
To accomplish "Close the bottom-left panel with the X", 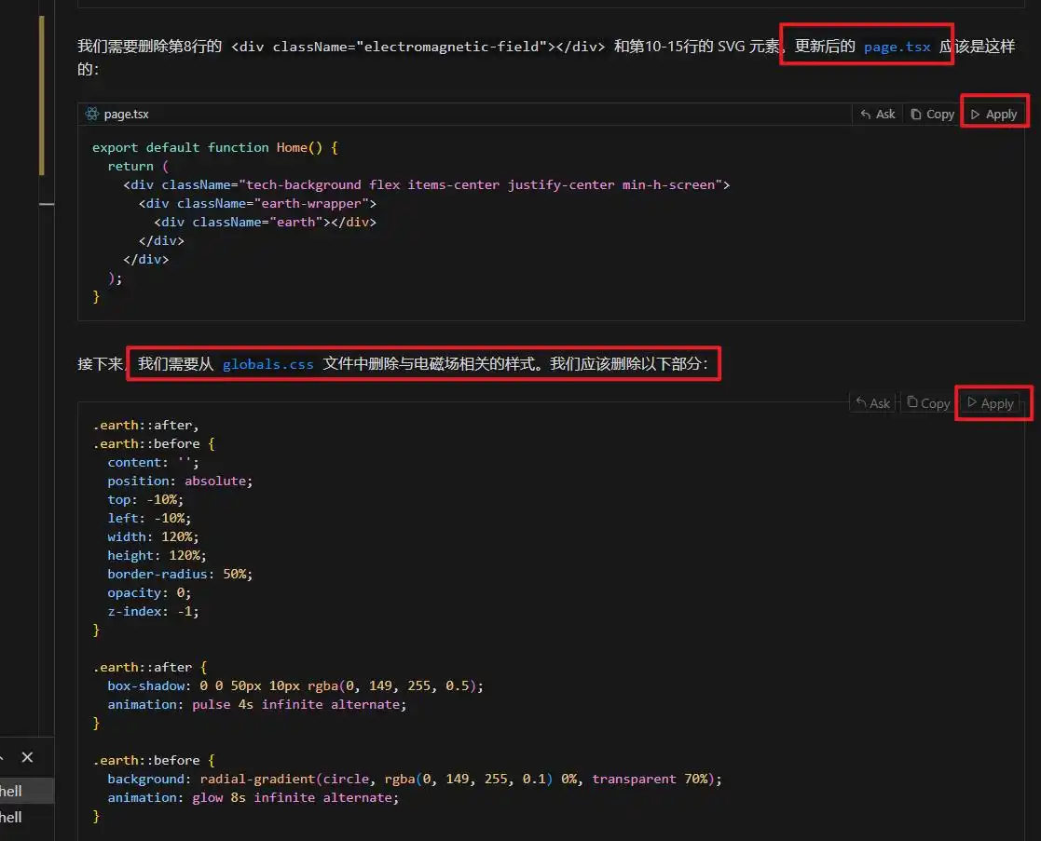I will click(27, 757).
